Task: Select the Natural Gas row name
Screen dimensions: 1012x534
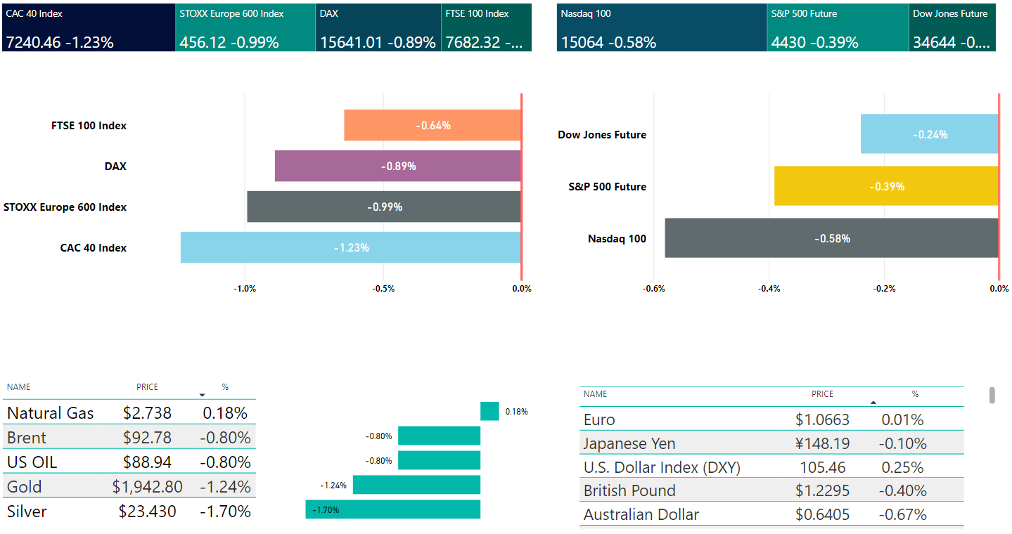Action: click(51, 412)
